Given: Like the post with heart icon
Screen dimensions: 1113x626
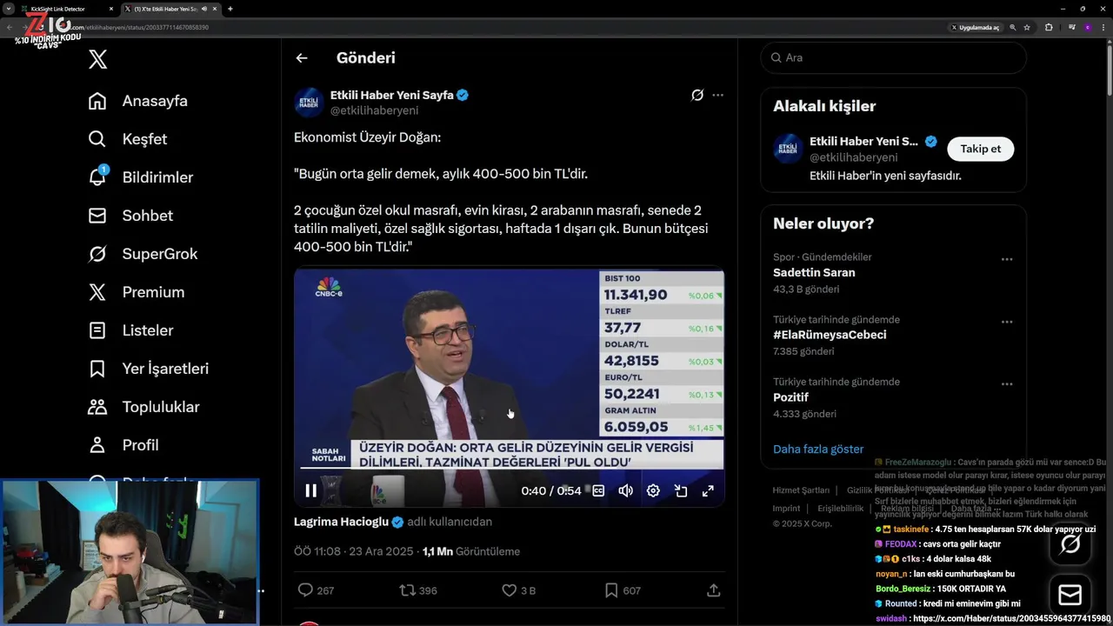Looking at the screenshot, I should (510, 590).
